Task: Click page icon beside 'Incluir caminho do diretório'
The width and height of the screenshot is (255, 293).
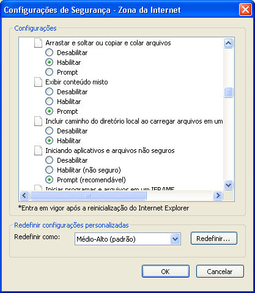Action: coord(38,121)
